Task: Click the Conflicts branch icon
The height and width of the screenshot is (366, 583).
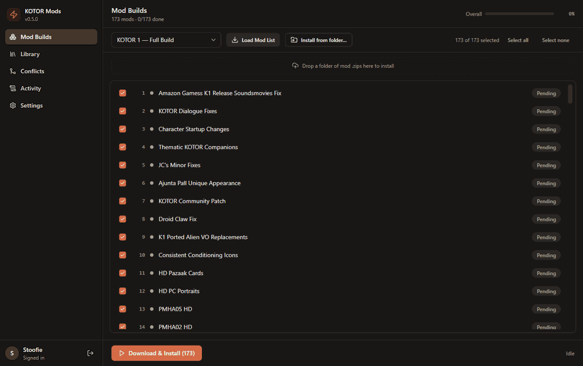Action: tap(13, 71)
